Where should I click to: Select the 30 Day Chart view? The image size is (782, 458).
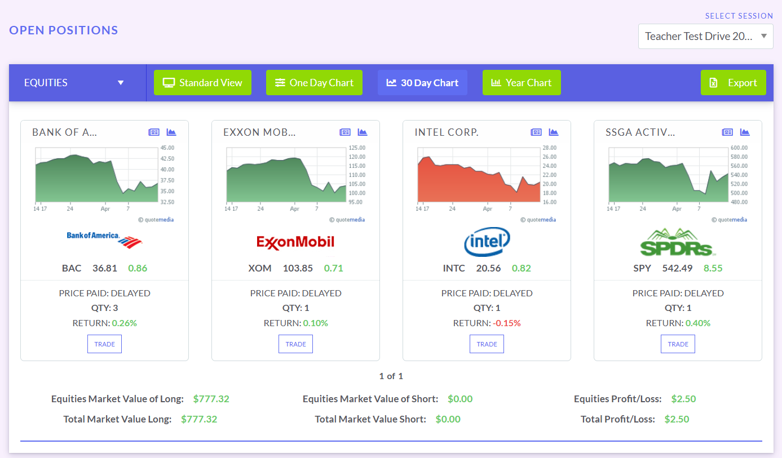[422, 83]
